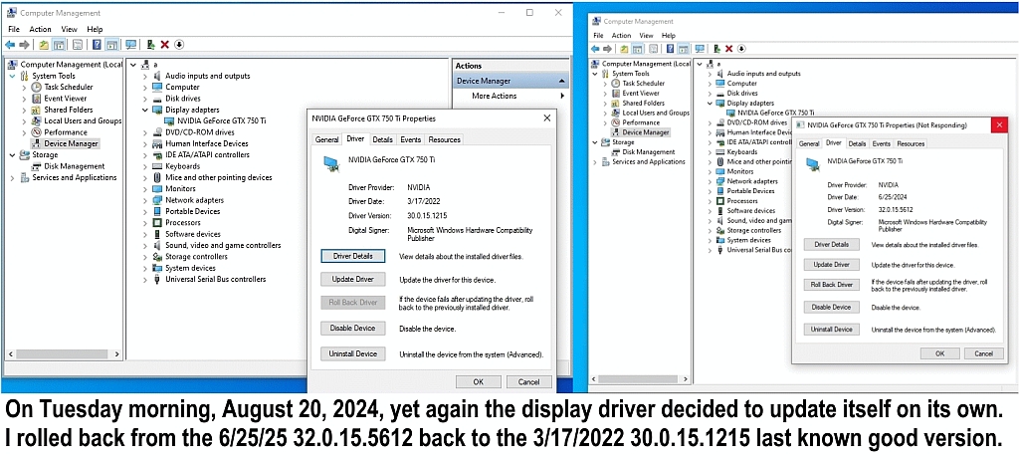Click blue Help icon in left window toolbar
The width and height of the screenshot is (1019, 460).
point(97,45)
